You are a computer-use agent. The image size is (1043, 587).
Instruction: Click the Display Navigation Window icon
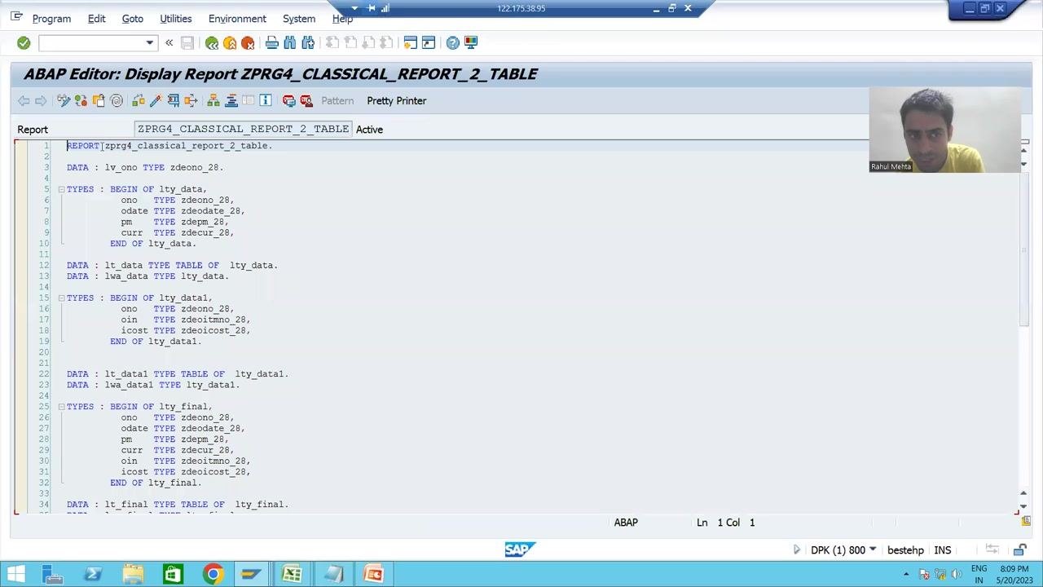pos(231,100)
